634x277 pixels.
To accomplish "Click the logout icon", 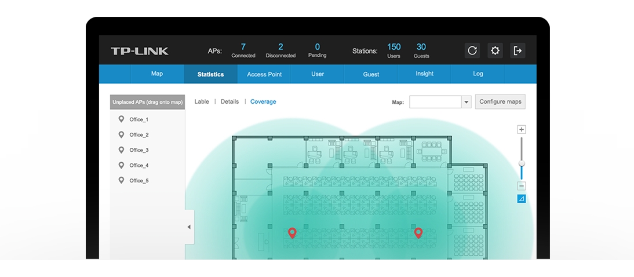I will pyautogui.click(x=518, y=50).
